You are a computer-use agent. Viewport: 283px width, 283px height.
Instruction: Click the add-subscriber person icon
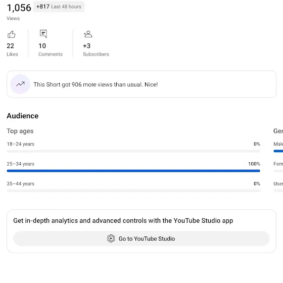tap(88, 34)
